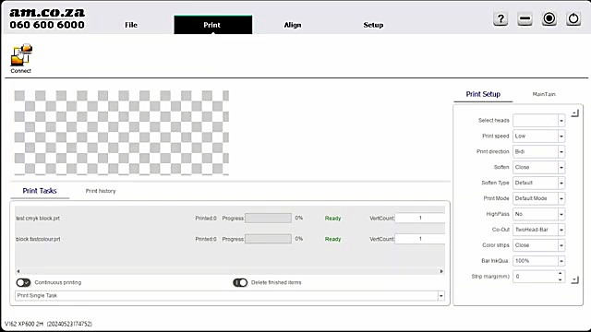Click the upper corner icon in Print Setup panel

574,113
